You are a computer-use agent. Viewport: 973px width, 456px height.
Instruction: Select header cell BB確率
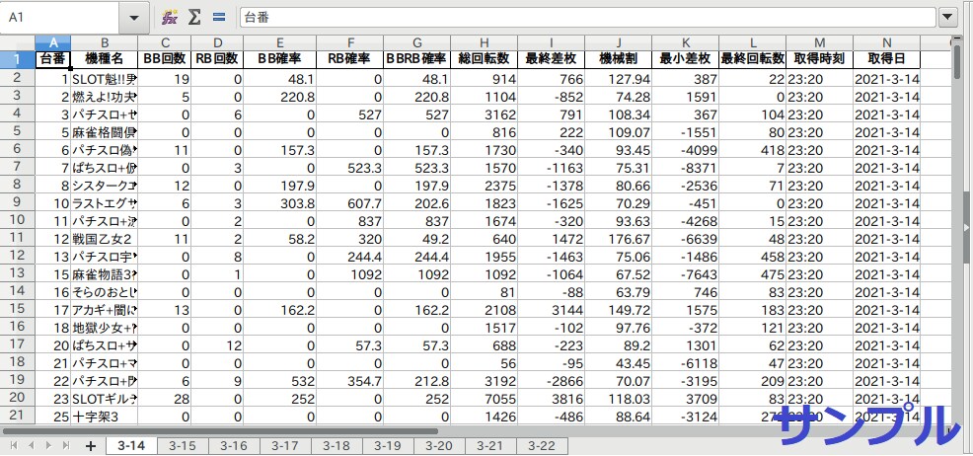[x=280, y=59]
